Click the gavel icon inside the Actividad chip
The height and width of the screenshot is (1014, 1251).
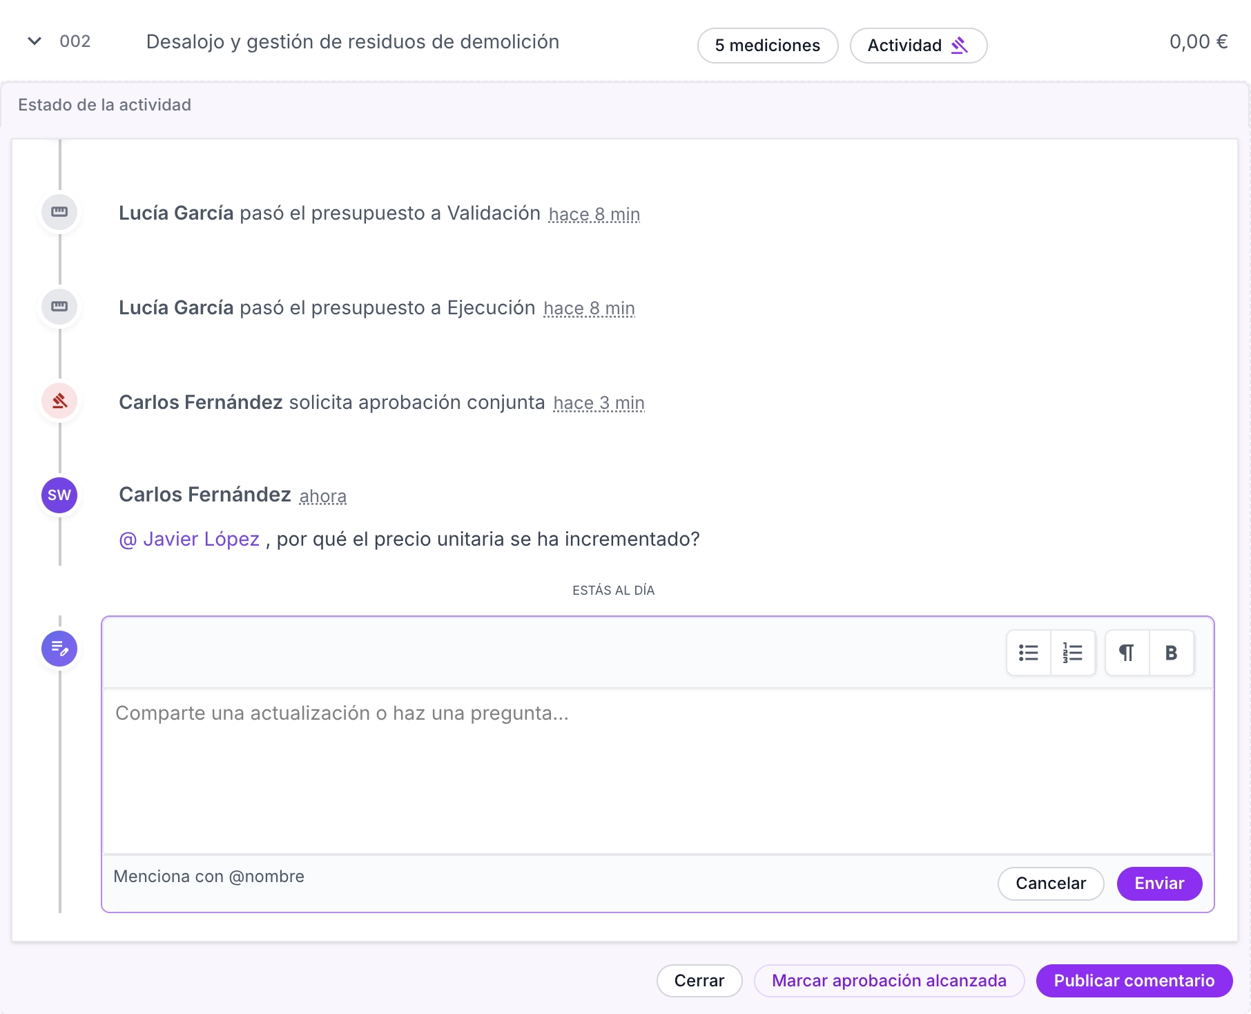click(960, 44)
